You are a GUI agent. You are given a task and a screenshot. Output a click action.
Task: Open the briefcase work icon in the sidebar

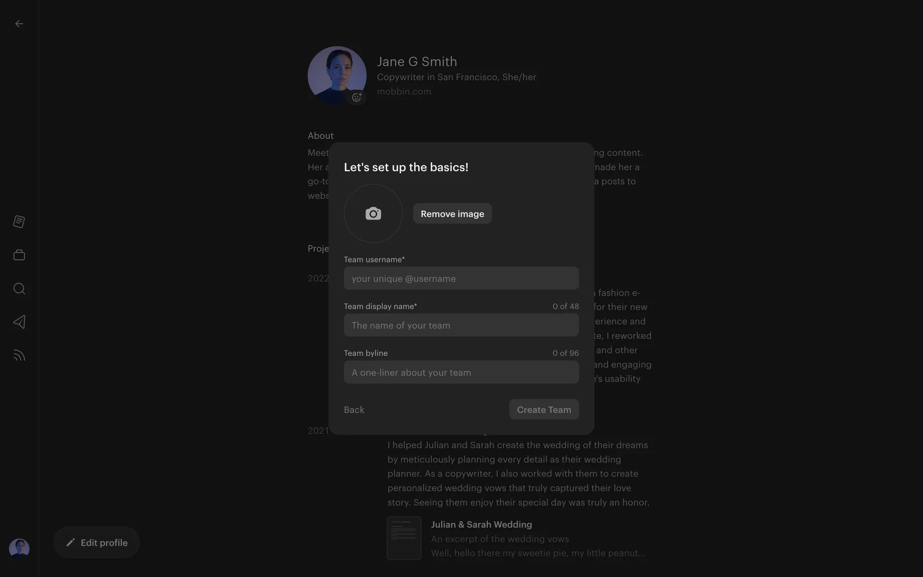[x=19, y=255]
